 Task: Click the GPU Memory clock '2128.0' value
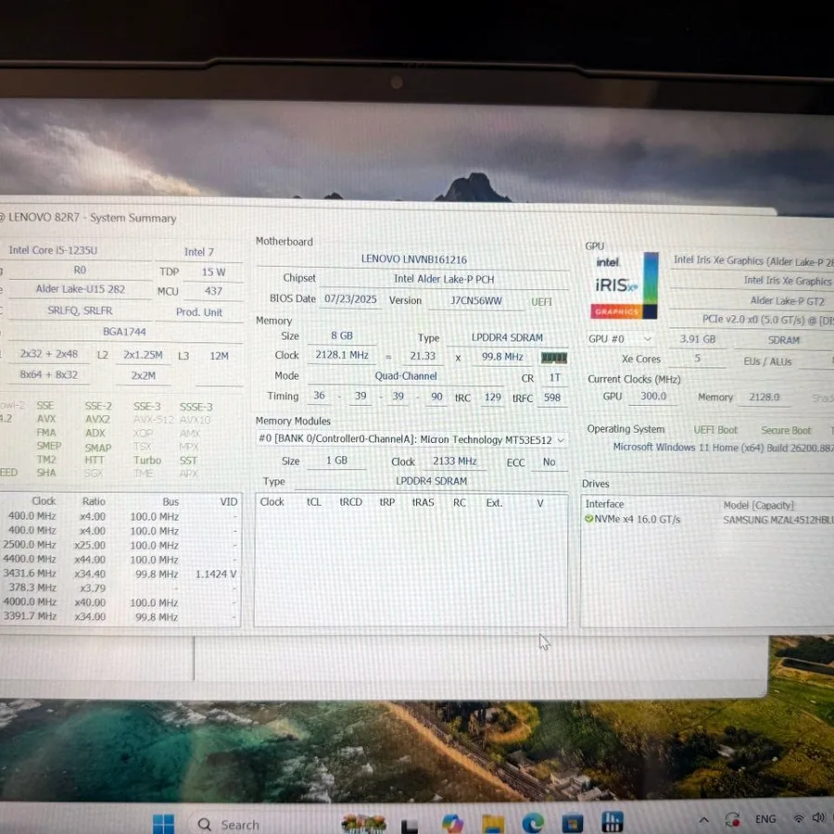pyautogui.click(x=764, y=398)
